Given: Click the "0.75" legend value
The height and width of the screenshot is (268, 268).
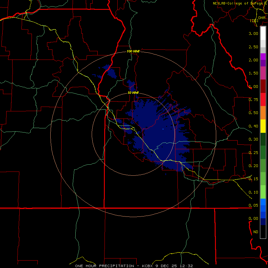Looking at the screenshot, I should [253, 100].
